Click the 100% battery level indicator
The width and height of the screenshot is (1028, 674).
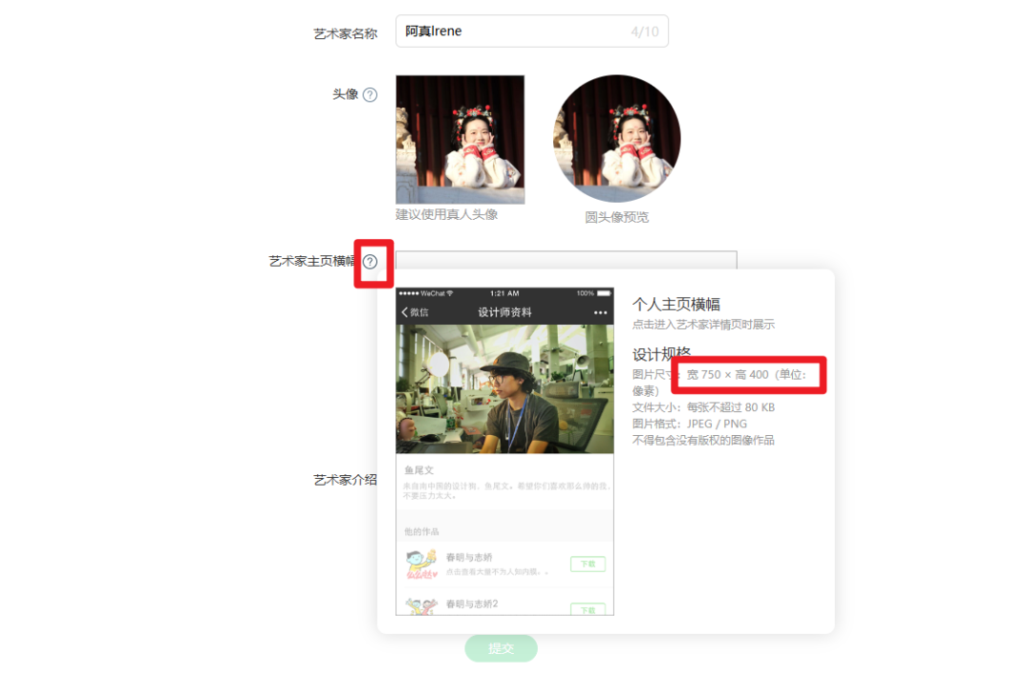tap(584, 291)
